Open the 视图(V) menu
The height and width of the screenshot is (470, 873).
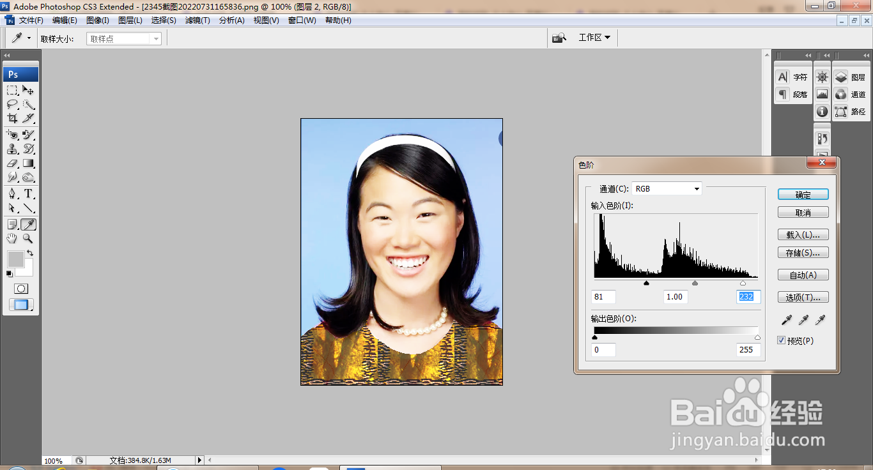(266, 20)
